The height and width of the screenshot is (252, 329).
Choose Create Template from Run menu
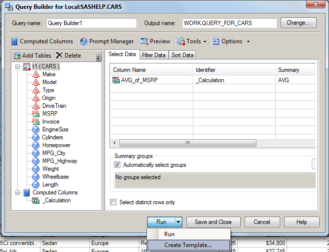pyautogui.click(x=188, y=245)
